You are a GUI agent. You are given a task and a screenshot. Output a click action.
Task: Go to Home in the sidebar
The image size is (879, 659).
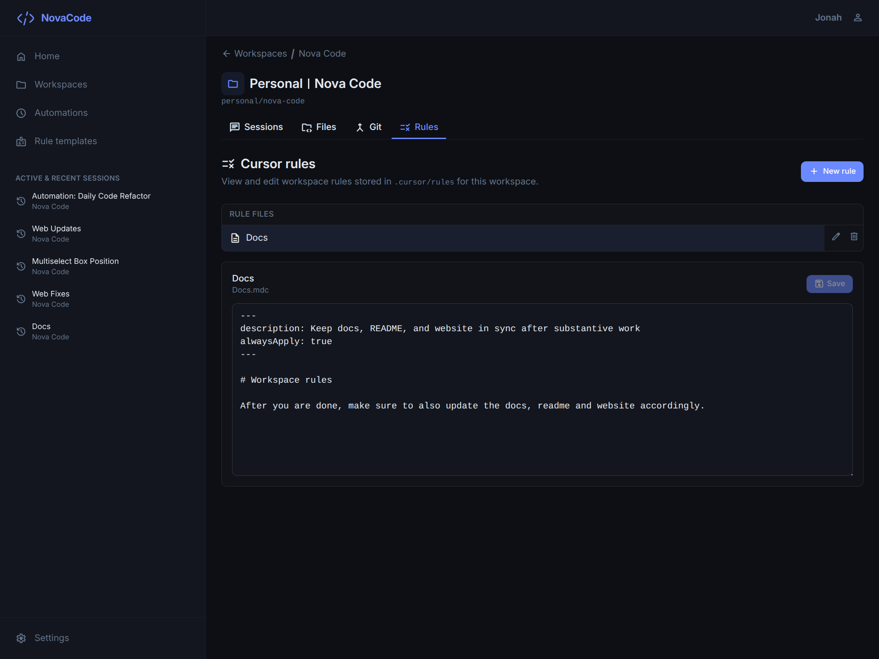point(103,56)
